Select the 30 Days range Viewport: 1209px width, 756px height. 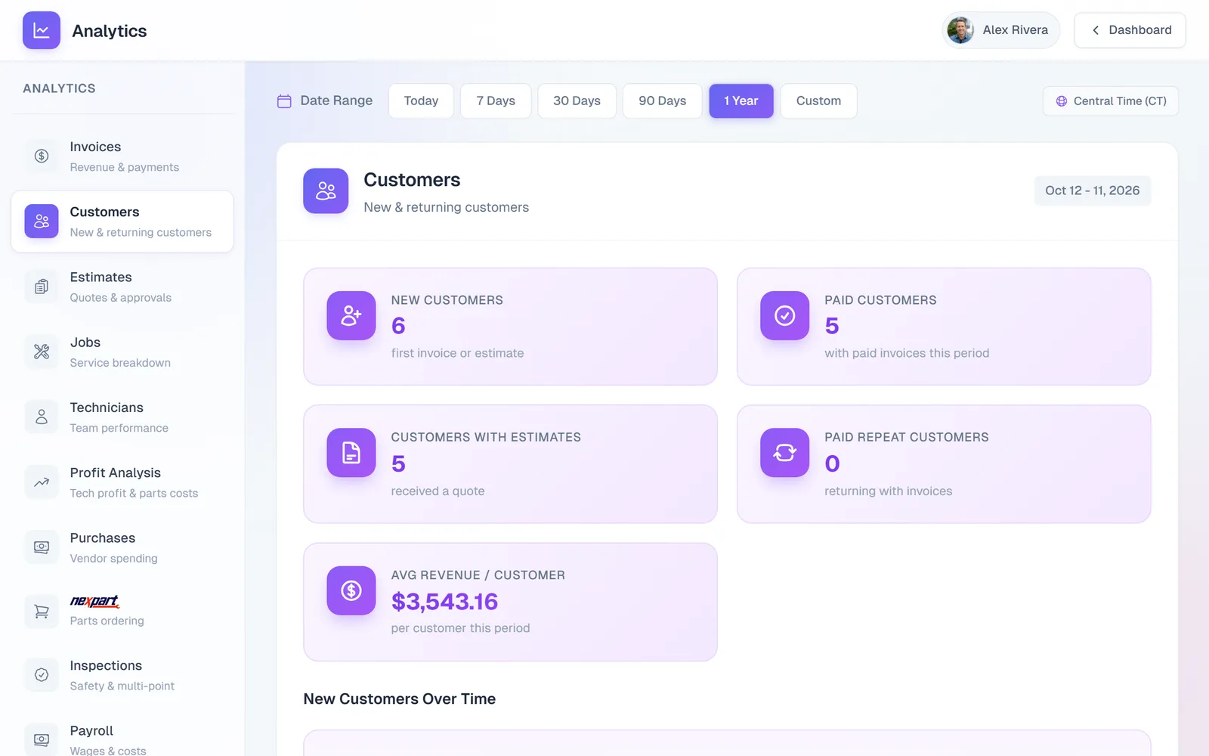tap(577, 101)
